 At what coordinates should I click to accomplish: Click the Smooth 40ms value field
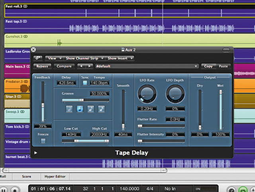pos(123,135)
